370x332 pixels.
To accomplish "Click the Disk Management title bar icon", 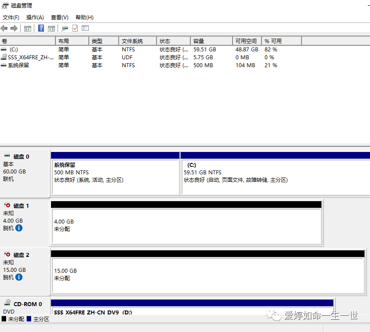I will (x=5, y=5).
